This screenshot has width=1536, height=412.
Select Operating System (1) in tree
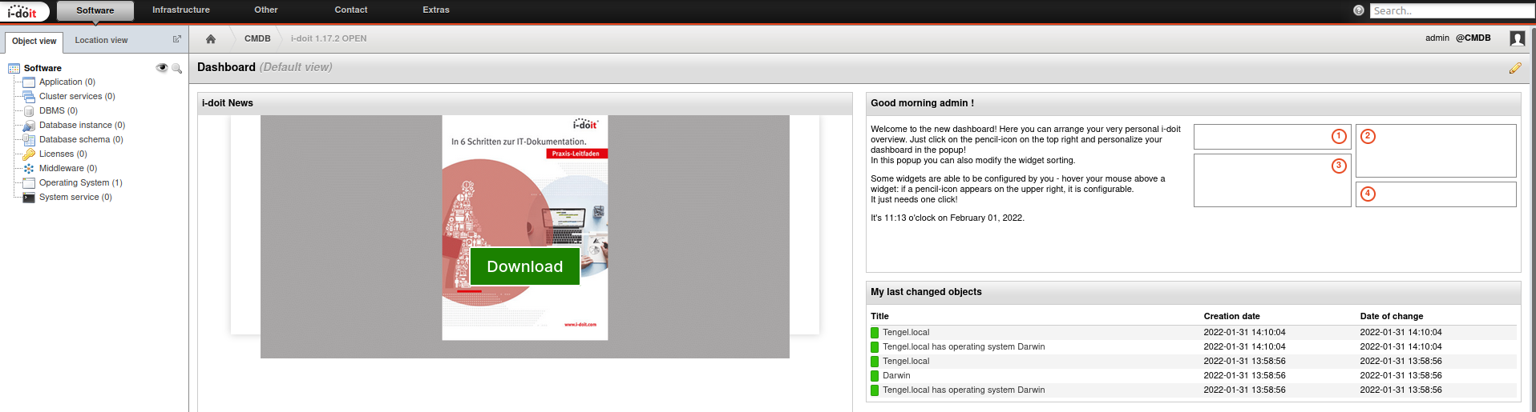coord(80,183)
